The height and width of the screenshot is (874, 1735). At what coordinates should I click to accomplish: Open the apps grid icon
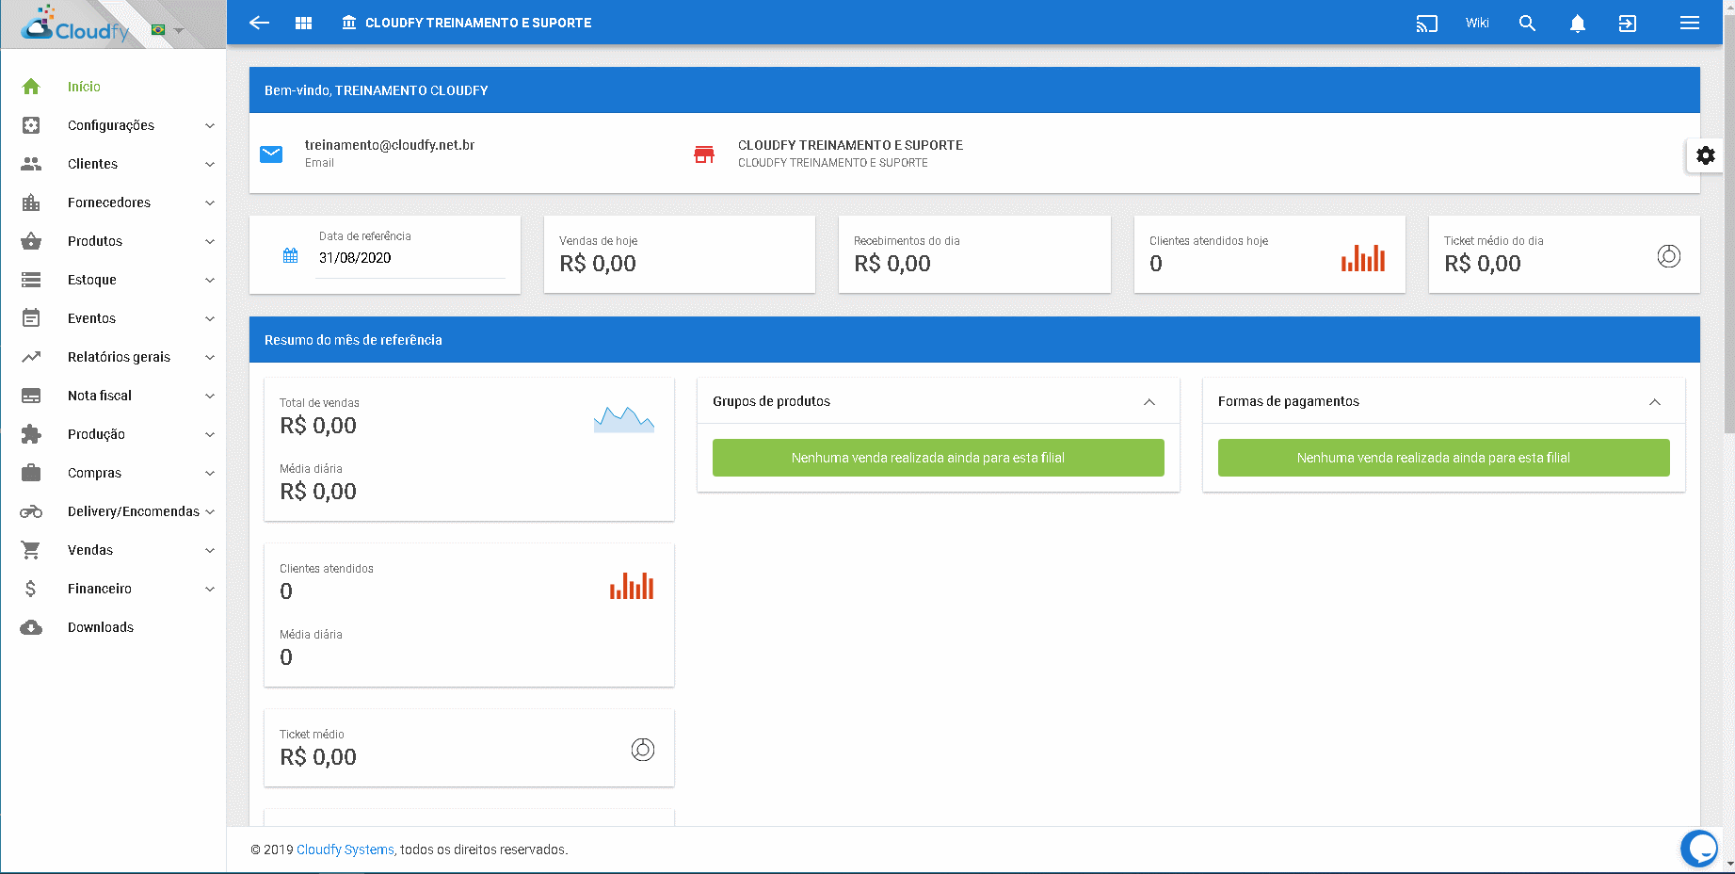[x=303, y=23]
